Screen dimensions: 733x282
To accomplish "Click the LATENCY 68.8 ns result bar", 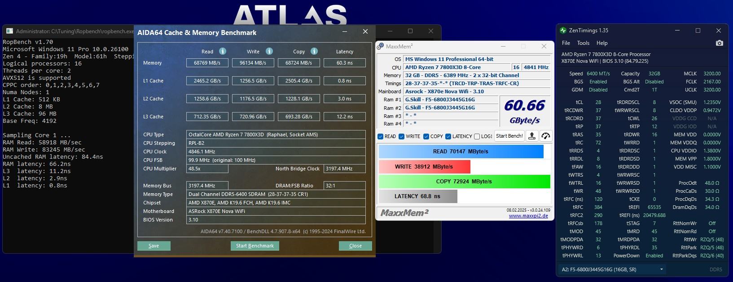I will (x=418, y=196).
